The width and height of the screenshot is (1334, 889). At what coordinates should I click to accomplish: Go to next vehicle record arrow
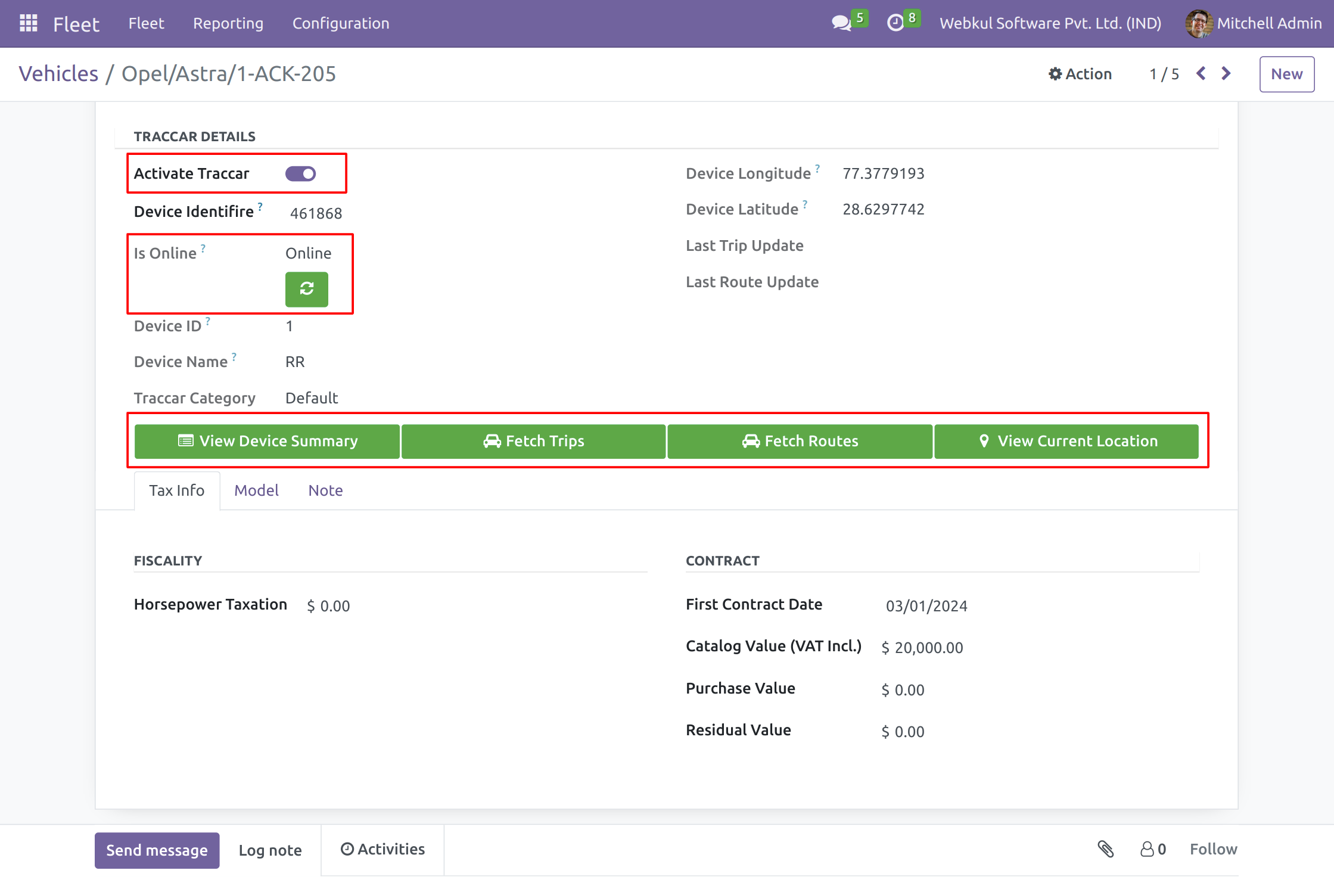tap(1226, 73)
